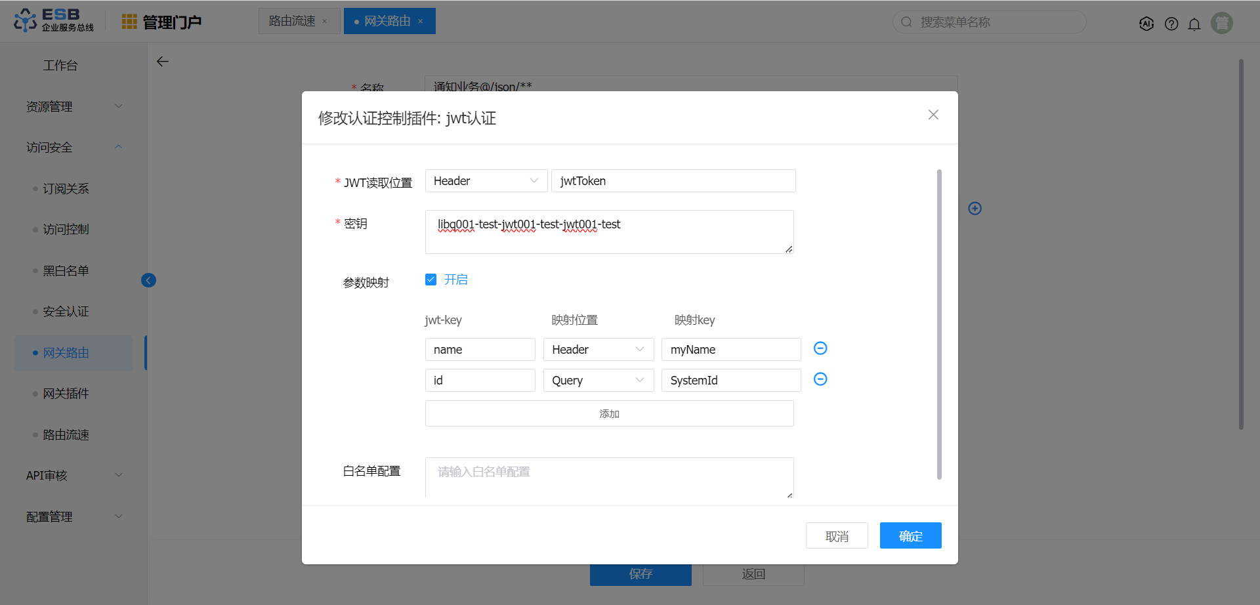The image size is (1260, 605).
Task: Uncheck the 开启 parameter mapping checkbox
Action: click(x=431, y=280)
